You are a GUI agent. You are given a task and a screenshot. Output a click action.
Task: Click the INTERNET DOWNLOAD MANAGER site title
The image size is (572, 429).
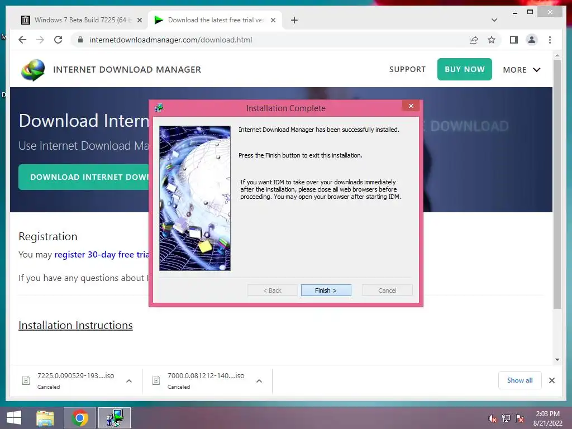tap(127, 70)
